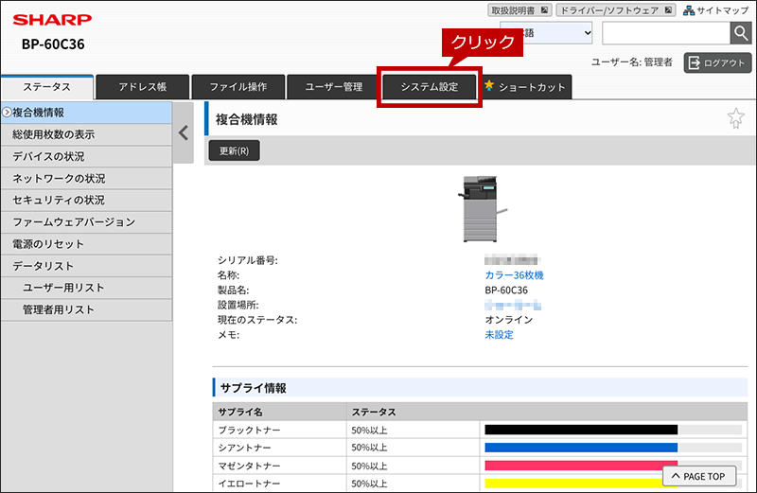Click the ログアウト logout button
The width and height of the screenshot is (757, 493).
(717, 62)
